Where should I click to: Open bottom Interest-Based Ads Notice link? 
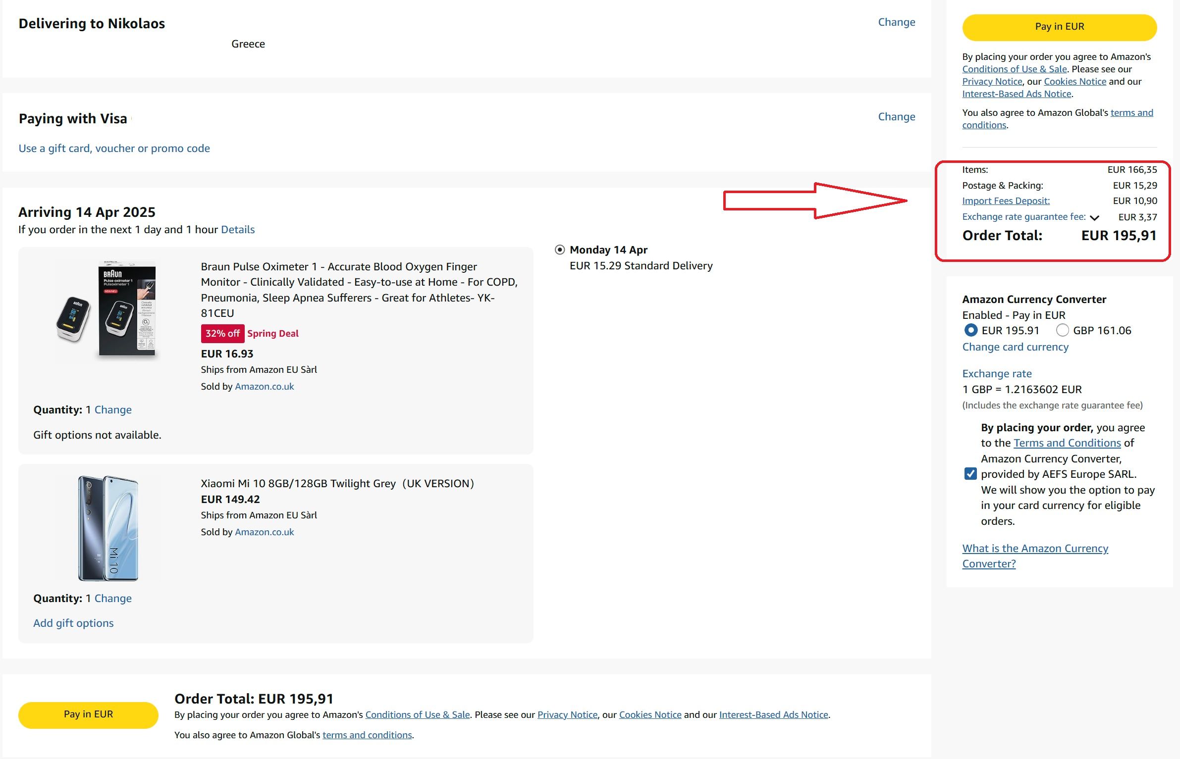tap(773, 715)
